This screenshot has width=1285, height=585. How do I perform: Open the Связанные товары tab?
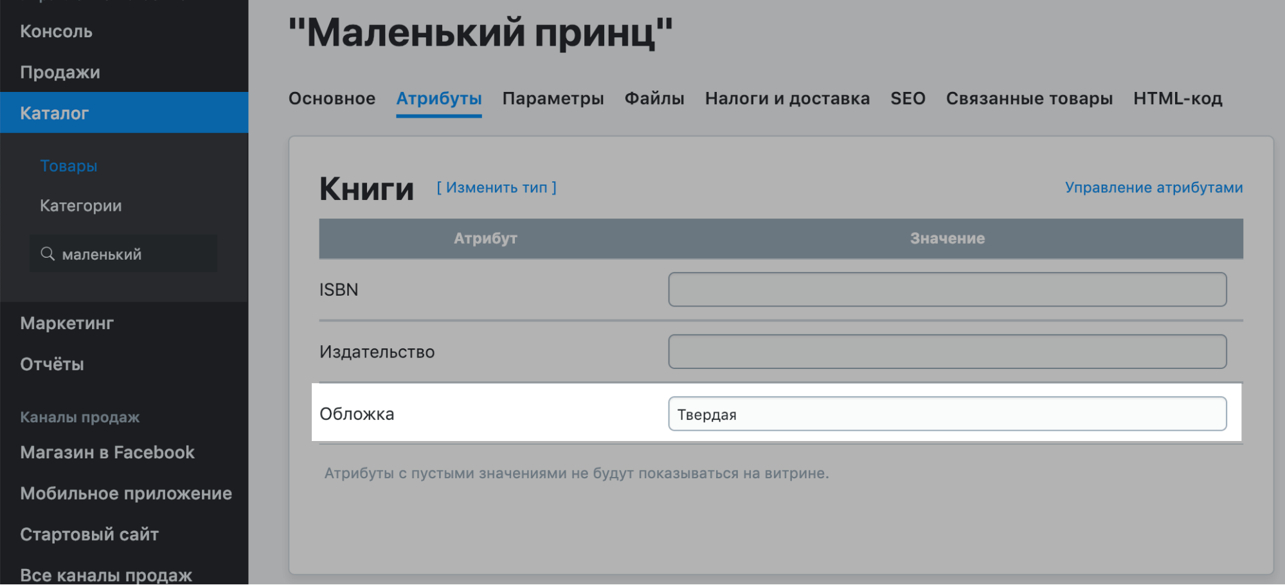tap(1029, 98)
